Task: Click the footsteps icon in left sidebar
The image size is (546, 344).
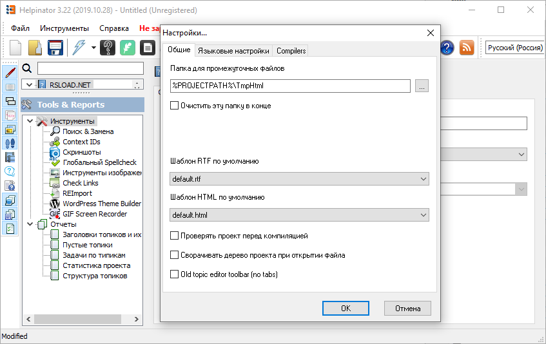Action: pyautogui.click(x=10, y=143)
